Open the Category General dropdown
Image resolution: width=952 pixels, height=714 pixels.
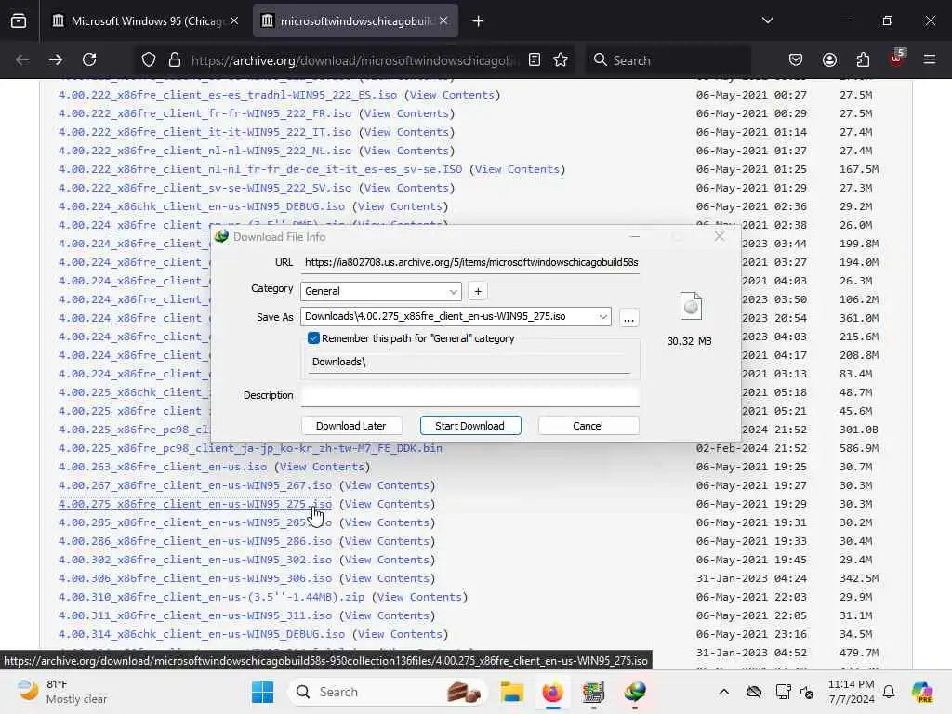click(380, 291)
